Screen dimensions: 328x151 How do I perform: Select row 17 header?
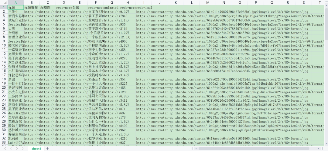coord(4,75)
